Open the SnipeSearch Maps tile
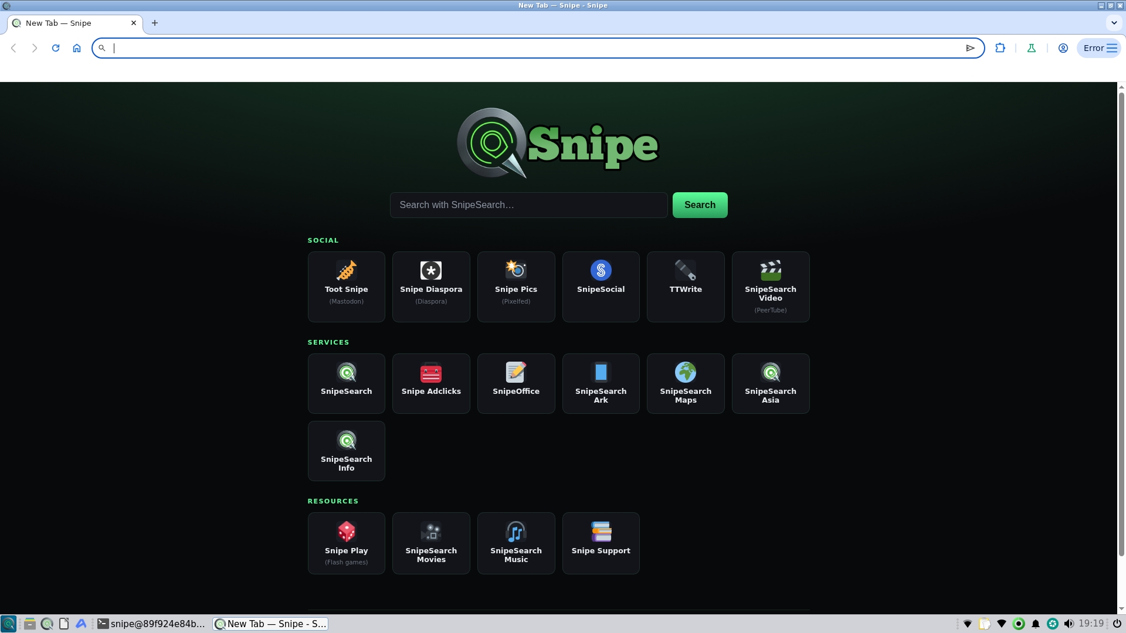1126x633 pixels. (686, 383)
